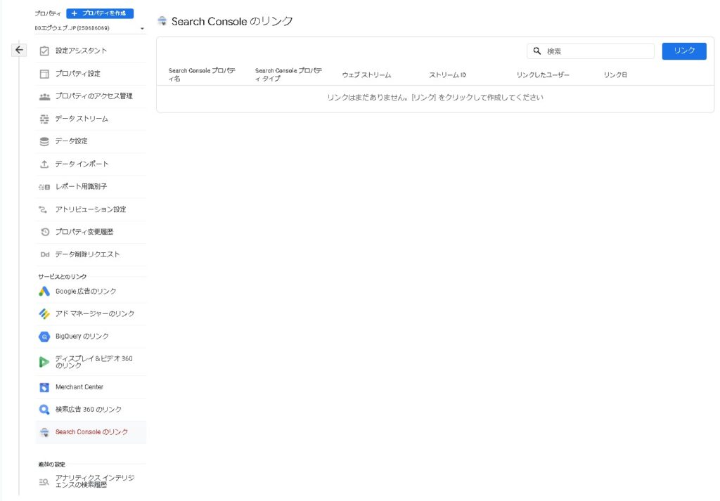The image size is (720, 501).
Task: Open プロパティ変更履歴 page
Action: point(84,232)
